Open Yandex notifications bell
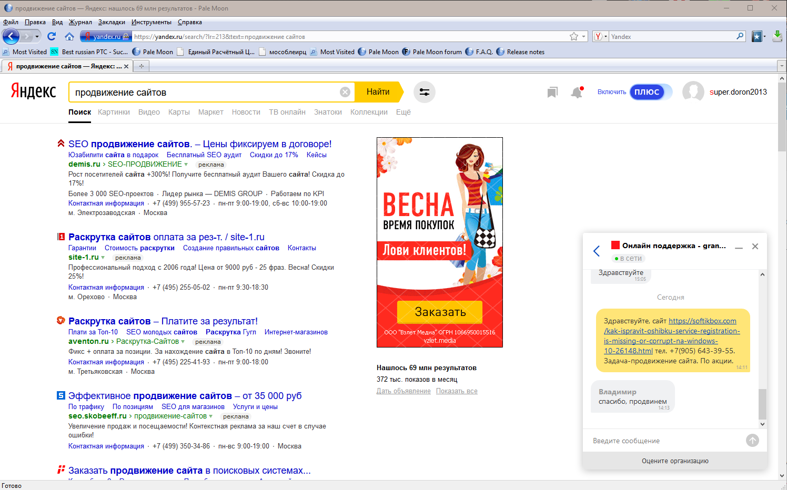Image resolution: width=787 pixels, height=490 pixels. 577,93
